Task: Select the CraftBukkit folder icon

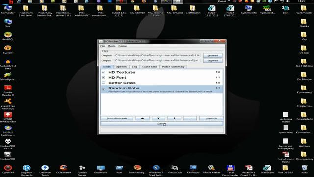Action: pyautogui.click(x=193, y=10)
